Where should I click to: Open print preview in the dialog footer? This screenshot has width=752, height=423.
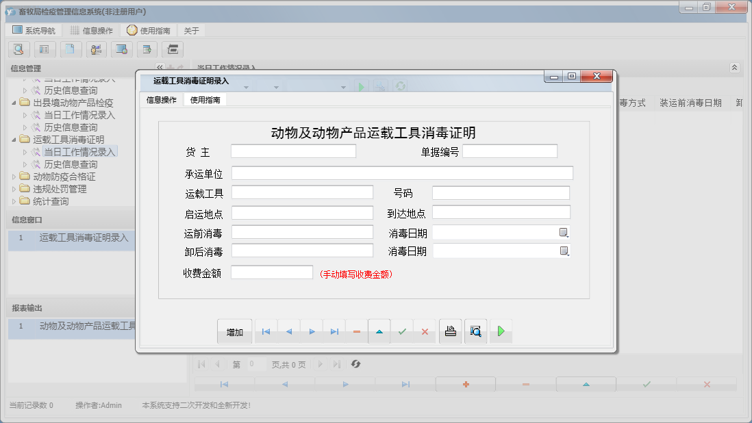[x=475, y=331]
